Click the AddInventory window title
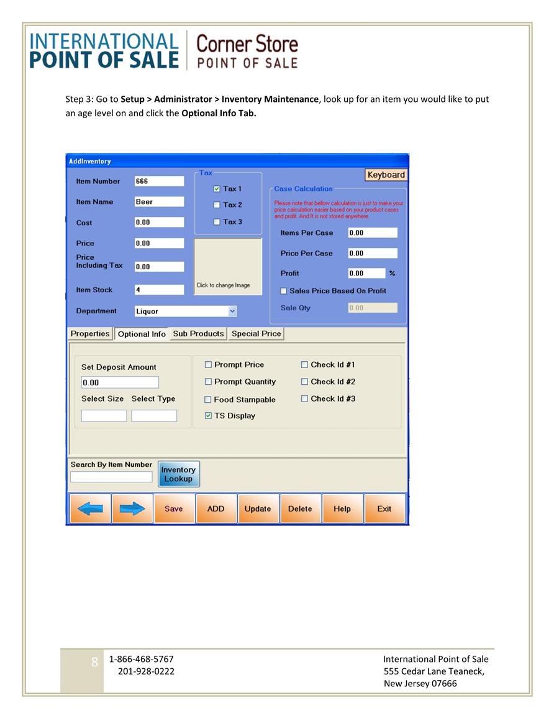Image resolution: width=554 pixels, height=718 pixels. tap(89, 161)
